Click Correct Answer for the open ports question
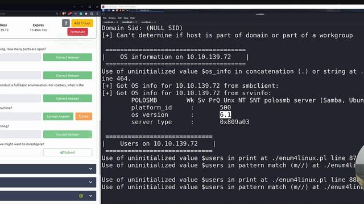 (68, 57)
